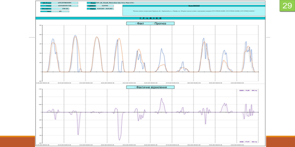Viewport: 295px width, 147px height.
Task: Click the period field showing 01.05.2025 - 10.05.2025
Action: click(105, 9)
